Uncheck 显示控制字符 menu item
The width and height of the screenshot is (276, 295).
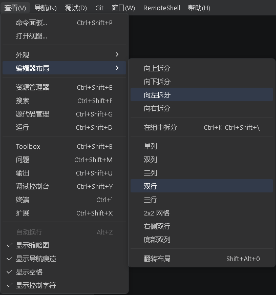coord(64,285)
